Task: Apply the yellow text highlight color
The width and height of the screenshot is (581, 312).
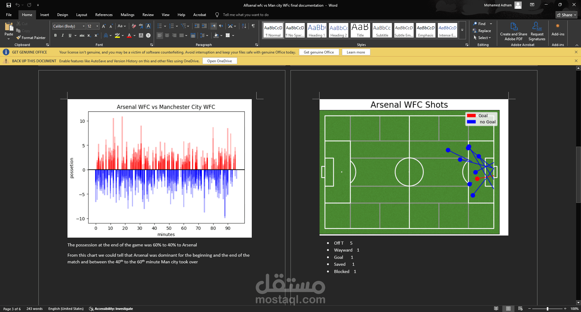Action: (x=117, y=35)
